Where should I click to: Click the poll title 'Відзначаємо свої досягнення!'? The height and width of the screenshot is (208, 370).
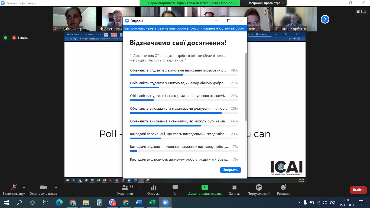pos(178,43)
